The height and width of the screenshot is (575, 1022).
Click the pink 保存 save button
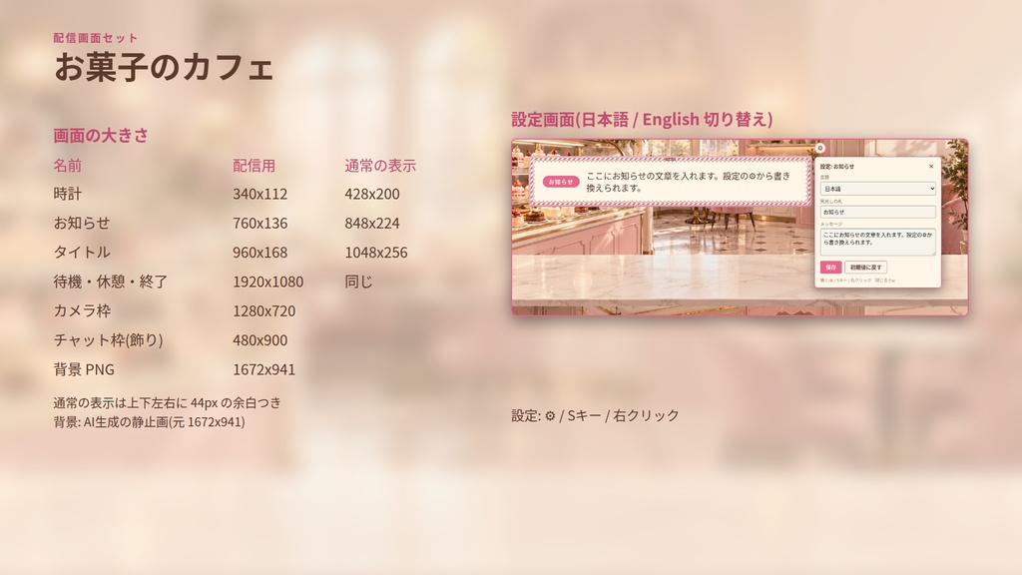click(x=830, y=268)
